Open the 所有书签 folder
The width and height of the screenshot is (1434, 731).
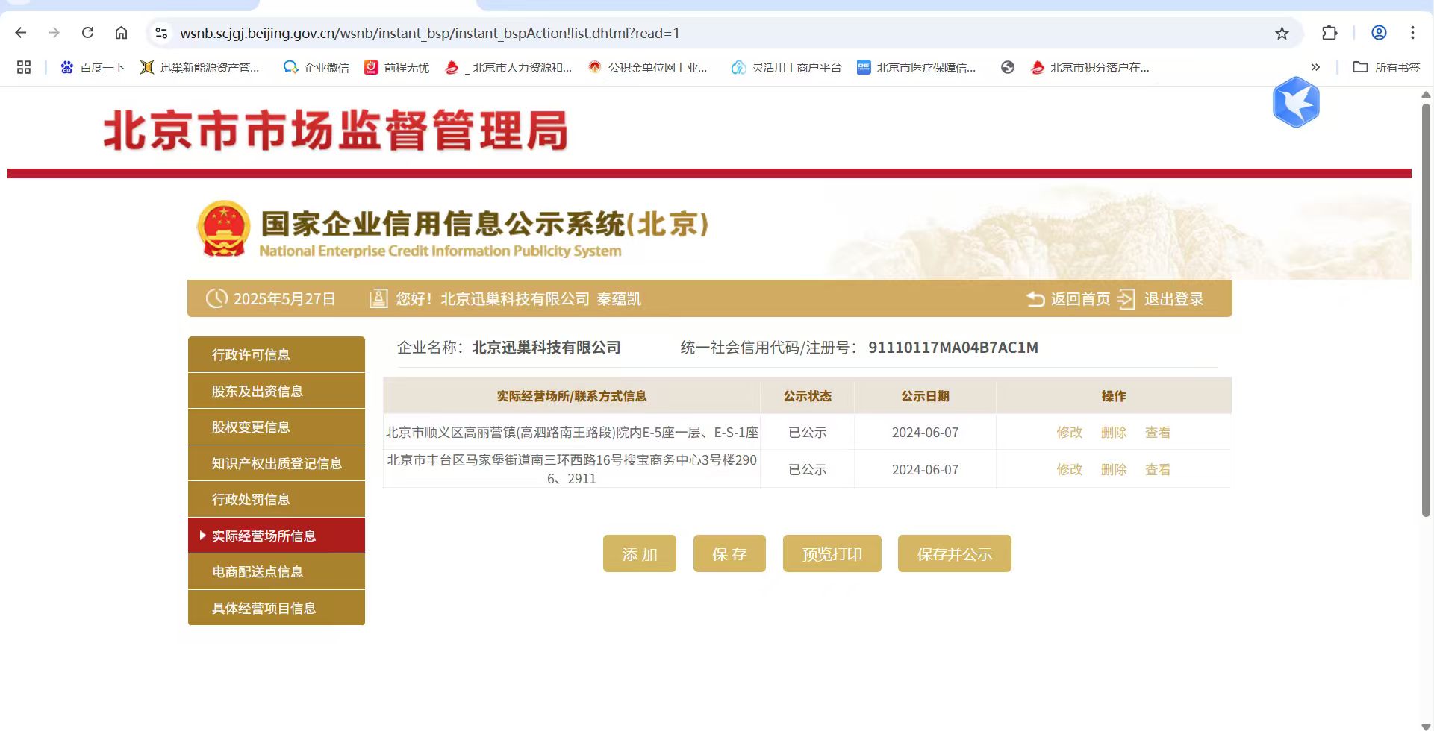click(1386, 67)
